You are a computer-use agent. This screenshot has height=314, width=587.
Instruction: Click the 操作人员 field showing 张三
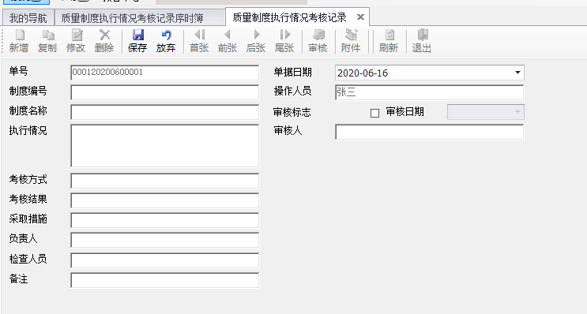pyautogui.click(x=430, y=92)
